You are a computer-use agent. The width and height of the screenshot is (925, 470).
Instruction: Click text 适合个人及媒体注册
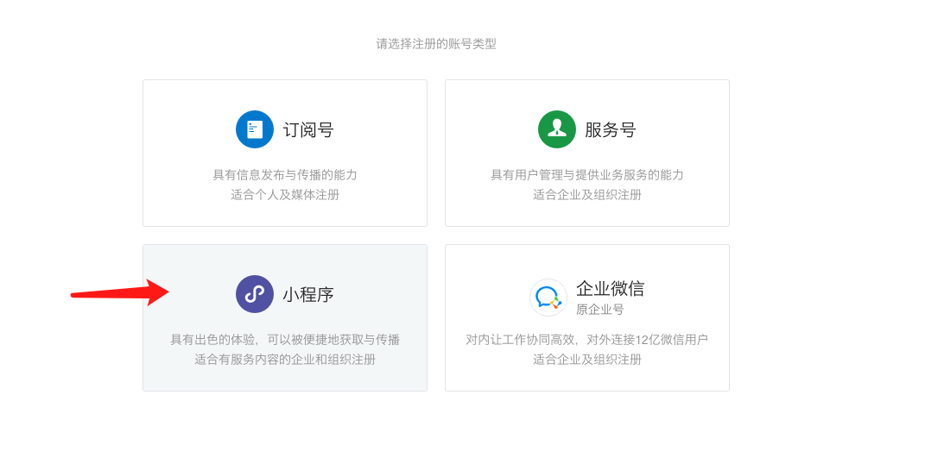click(x=285, y=195)
